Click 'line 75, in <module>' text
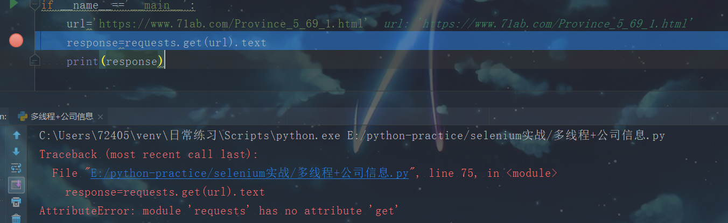 [x=493, y=174]
